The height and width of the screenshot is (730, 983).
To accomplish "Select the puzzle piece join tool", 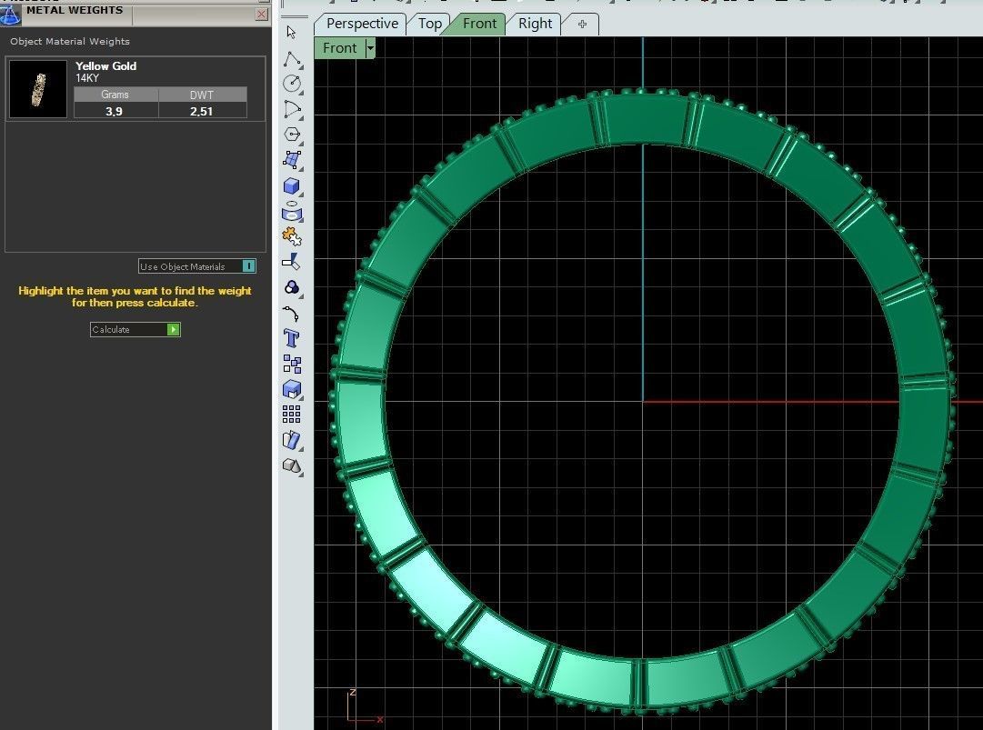I will pos(292,236).
